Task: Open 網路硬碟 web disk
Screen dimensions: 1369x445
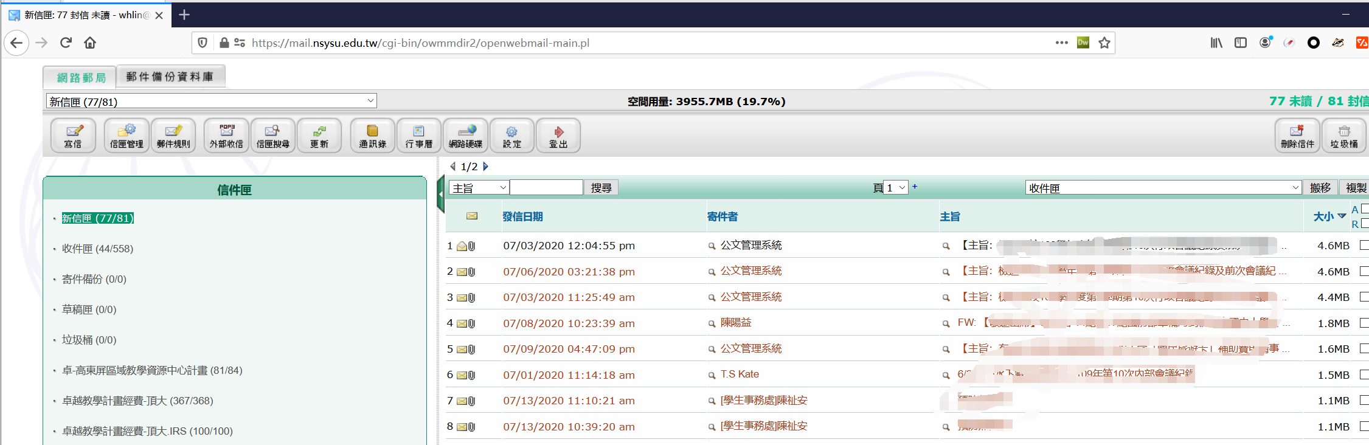Action: click(466, 135)
